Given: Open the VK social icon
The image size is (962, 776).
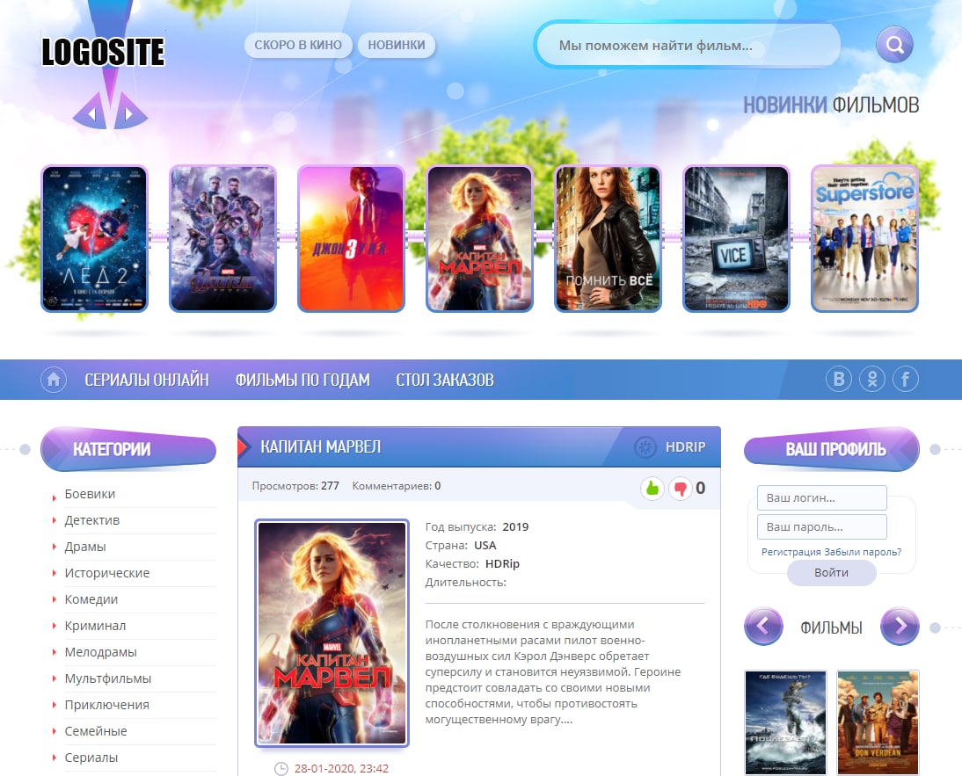Looking at the screenshot, I should pos(839,379).
